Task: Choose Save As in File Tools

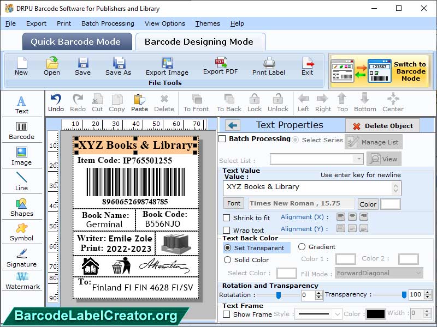Action: [x=118, y=66]
